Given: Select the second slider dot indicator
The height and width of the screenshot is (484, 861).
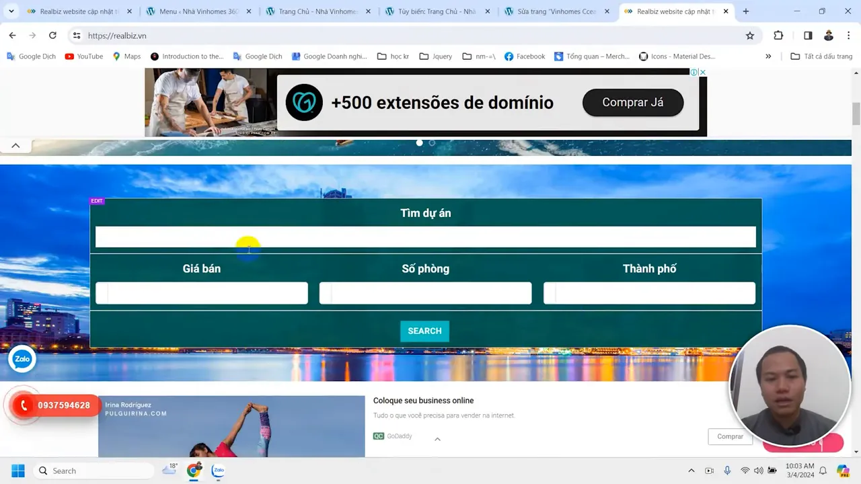Looking at the screenshot, I should 432,143.
